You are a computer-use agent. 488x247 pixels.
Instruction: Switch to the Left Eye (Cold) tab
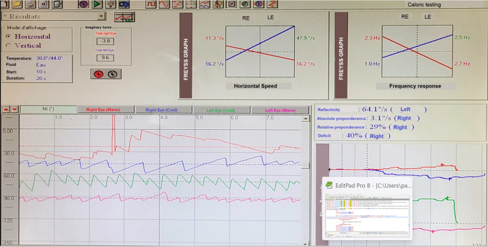(x=221, y=110)
